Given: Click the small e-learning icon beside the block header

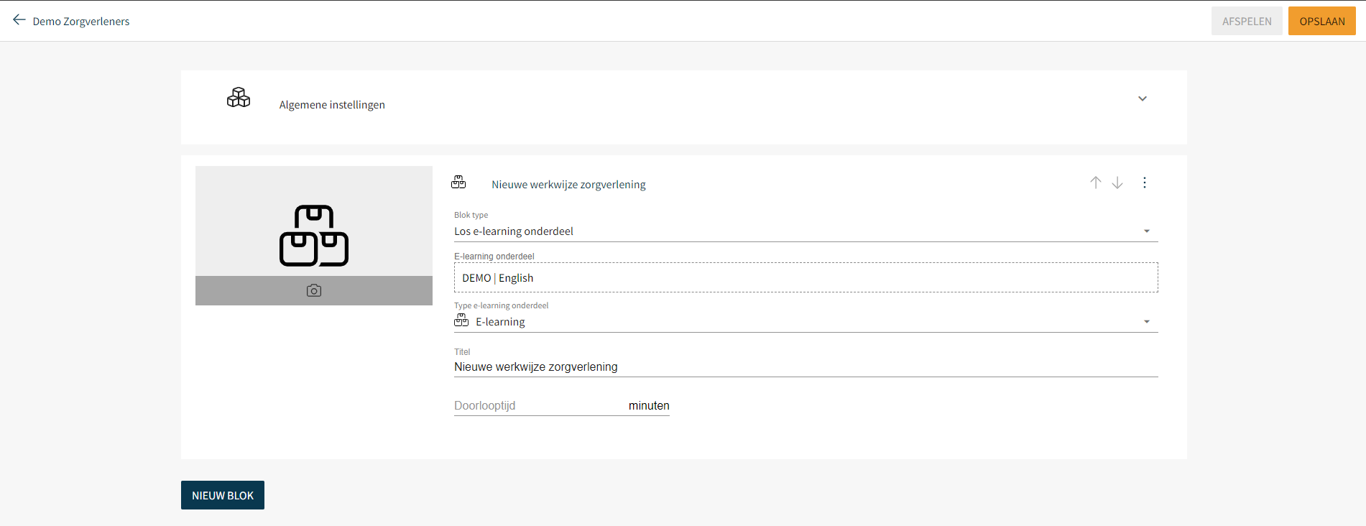Looking at the screenshot, I should (x=458, y=183).
